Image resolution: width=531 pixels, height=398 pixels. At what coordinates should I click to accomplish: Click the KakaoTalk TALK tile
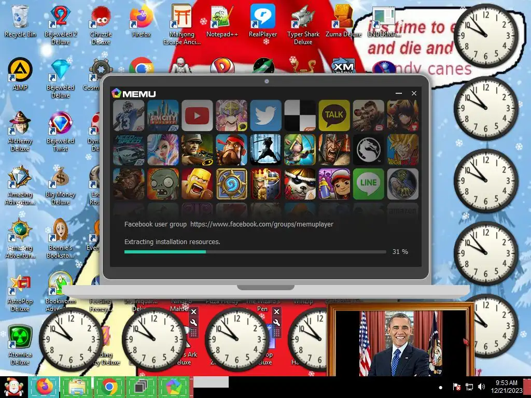(334, 116)
